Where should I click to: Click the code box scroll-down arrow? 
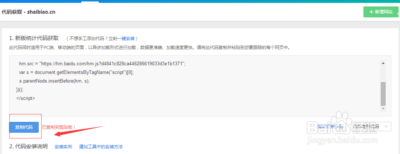383,109
